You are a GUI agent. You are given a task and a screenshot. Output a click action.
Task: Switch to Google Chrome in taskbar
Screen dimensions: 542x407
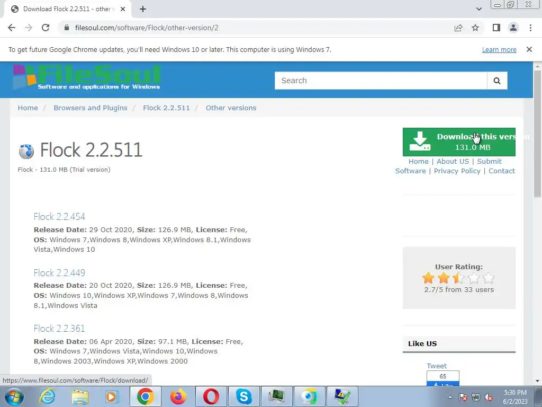pyautogui.click(x=146, y=396)
